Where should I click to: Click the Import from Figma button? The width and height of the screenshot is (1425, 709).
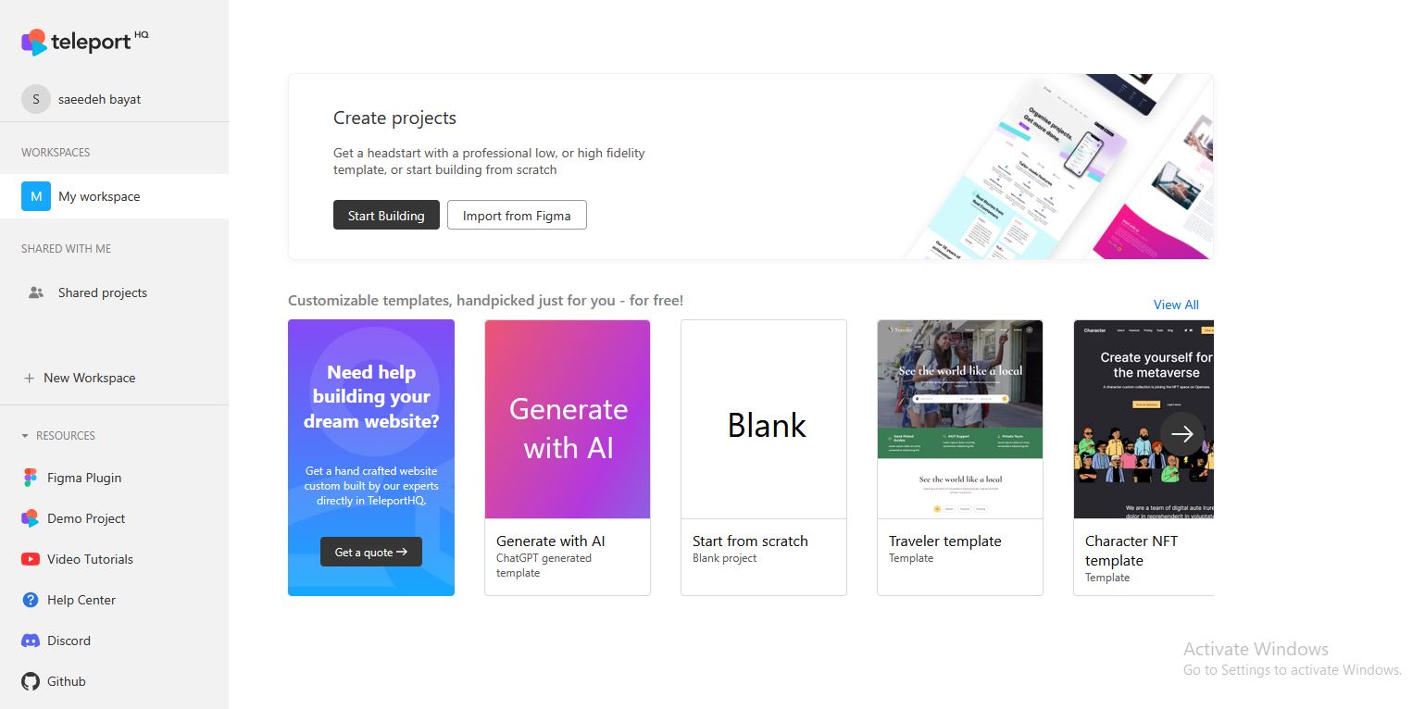517,216
